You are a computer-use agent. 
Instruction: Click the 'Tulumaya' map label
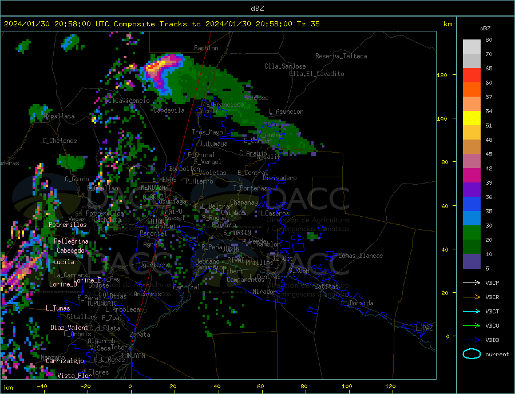pyautogui.click(x=214, y=144)
